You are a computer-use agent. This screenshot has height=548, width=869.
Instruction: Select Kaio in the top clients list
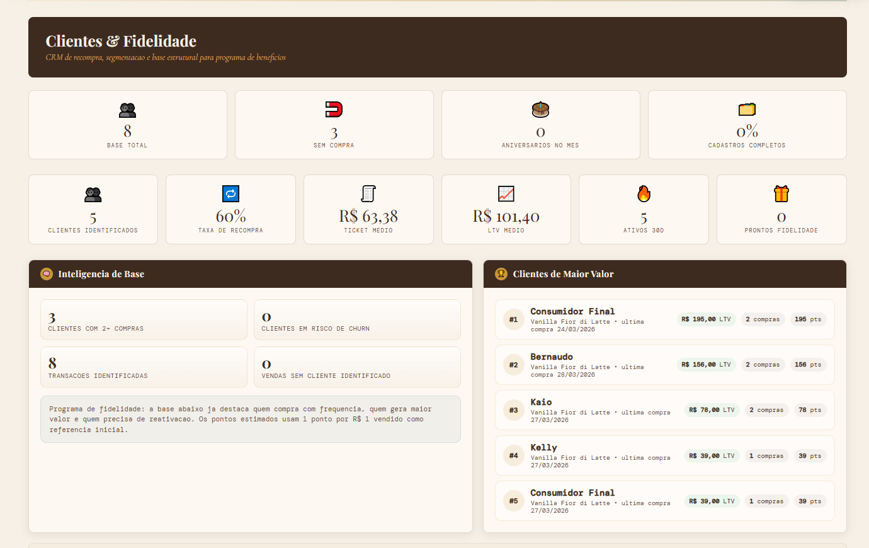click(541, 402)
